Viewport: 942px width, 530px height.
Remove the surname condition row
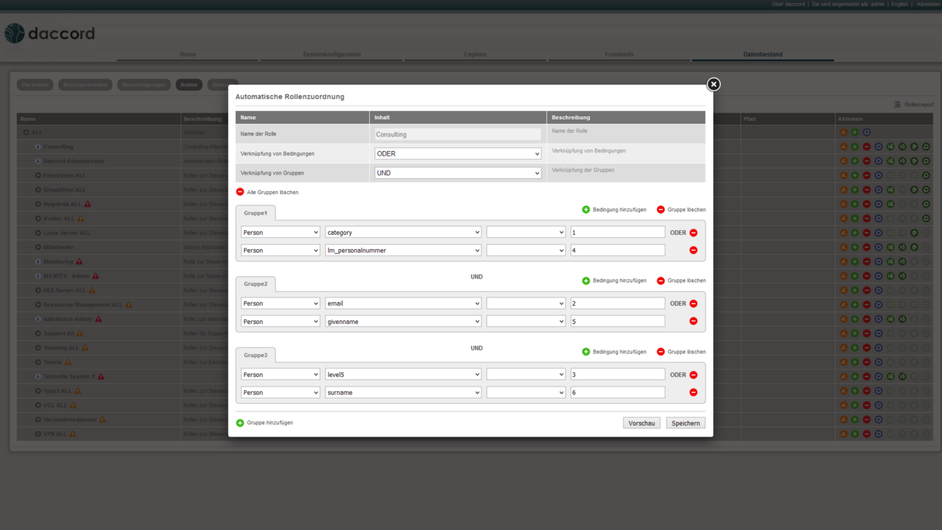(693, 393)
